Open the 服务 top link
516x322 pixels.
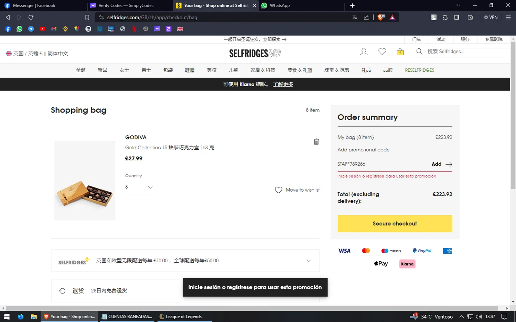tap(465, 39)
